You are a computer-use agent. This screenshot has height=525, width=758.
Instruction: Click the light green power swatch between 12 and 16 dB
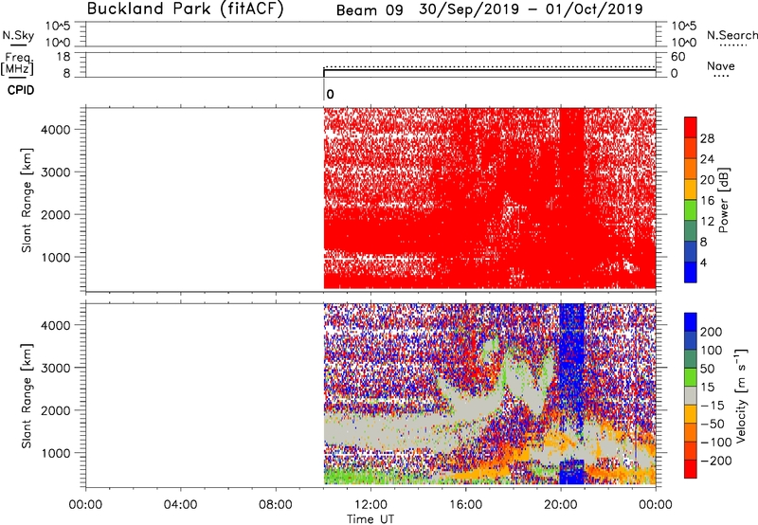(x=691, y=210)
